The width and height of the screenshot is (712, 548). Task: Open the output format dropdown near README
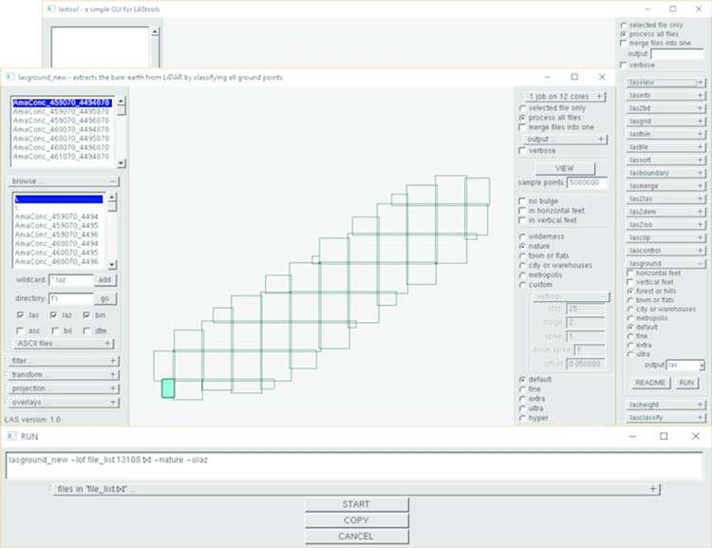[700, 365]
